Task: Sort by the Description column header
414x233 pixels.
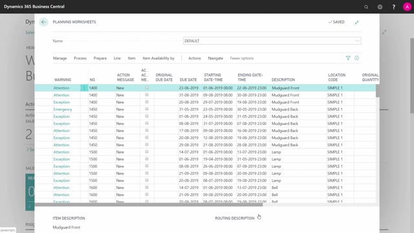Action: (x=283, y=80)
